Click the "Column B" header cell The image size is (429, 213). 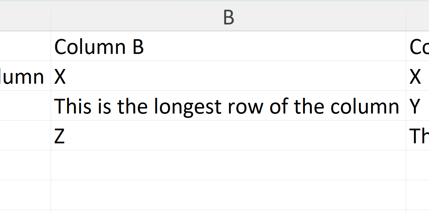(x=228, y=46)
